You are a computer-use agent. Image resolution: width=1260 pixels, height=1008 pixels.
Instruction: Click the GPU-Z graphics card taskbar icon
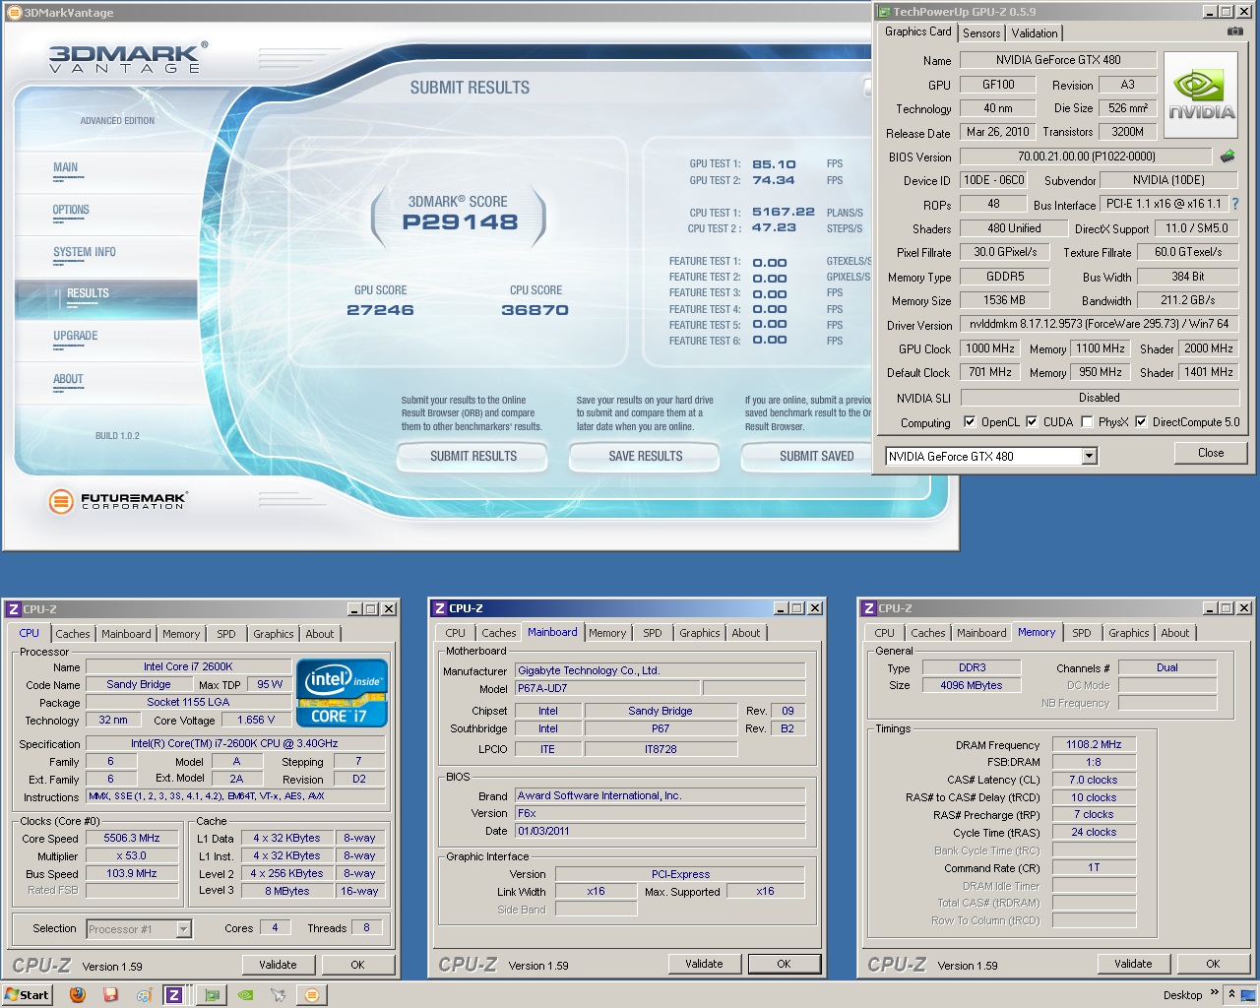coord(212,995)
